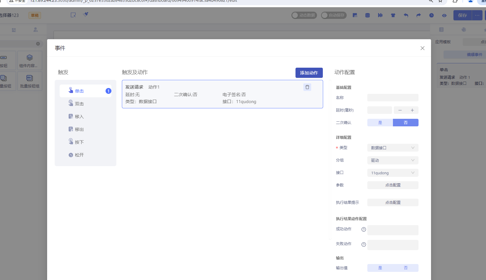Click 点击配置 for 执行结果提示

[393, 202]
